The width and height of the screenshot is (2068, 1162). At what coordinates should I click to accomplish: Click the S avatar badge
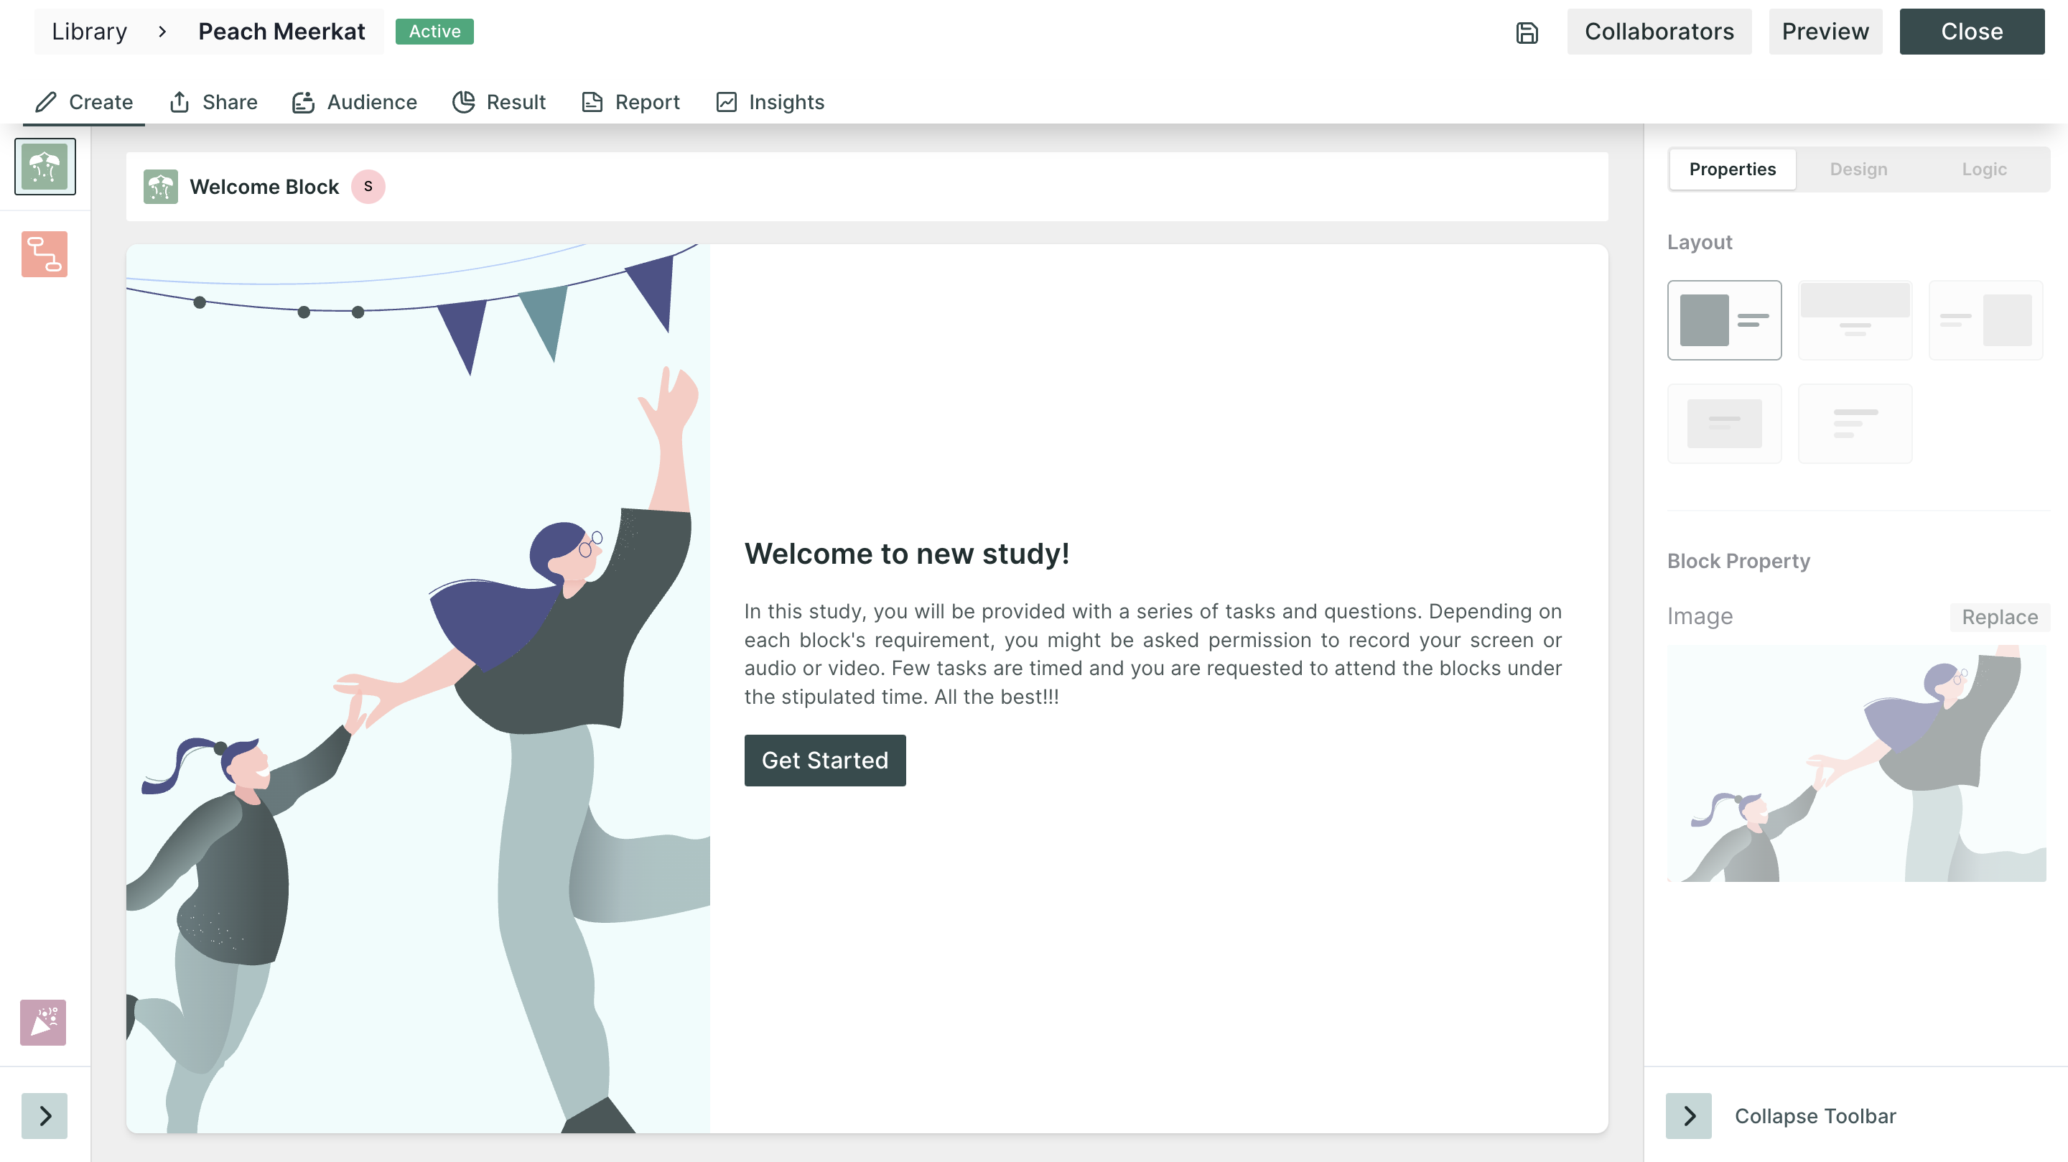point(368,186)
